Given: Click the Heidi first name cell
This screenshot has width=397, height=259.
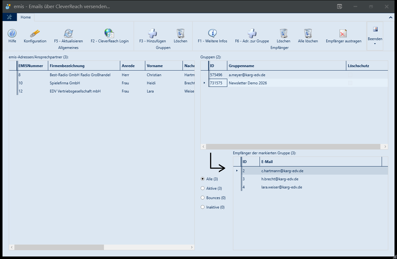Looking at the screenshot, I should point(164,83).
